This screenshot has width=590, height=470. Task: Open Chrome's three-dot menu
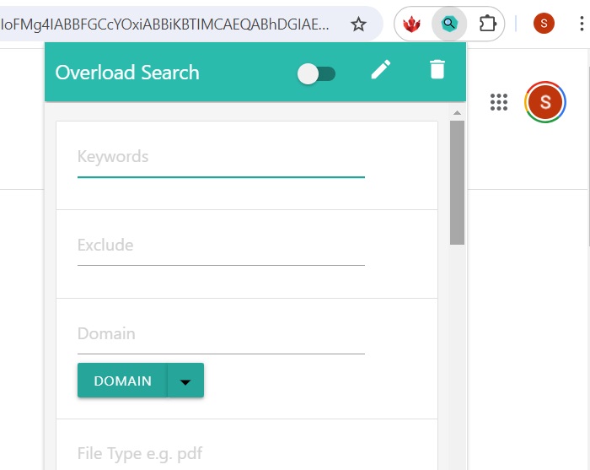(x=582, y=24)
